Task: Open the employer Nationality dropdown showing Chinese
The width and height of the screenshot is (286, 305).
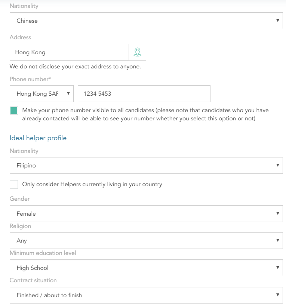Action: click(146, 21)
